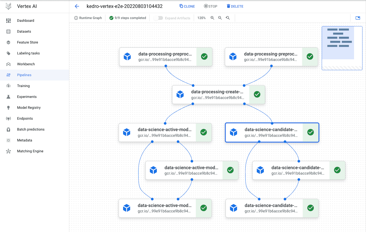Click the minimap overview thumbnail
This screenshot has height=232, width=366.
click(342, 48)
